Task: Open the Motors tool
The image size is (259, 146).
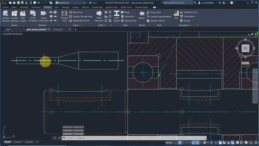Action: pos(142,15)
